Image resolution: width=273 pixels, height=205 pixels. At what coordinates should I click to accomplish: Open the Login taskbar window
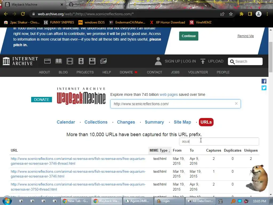pyautogui.click(x=169, y=201)
